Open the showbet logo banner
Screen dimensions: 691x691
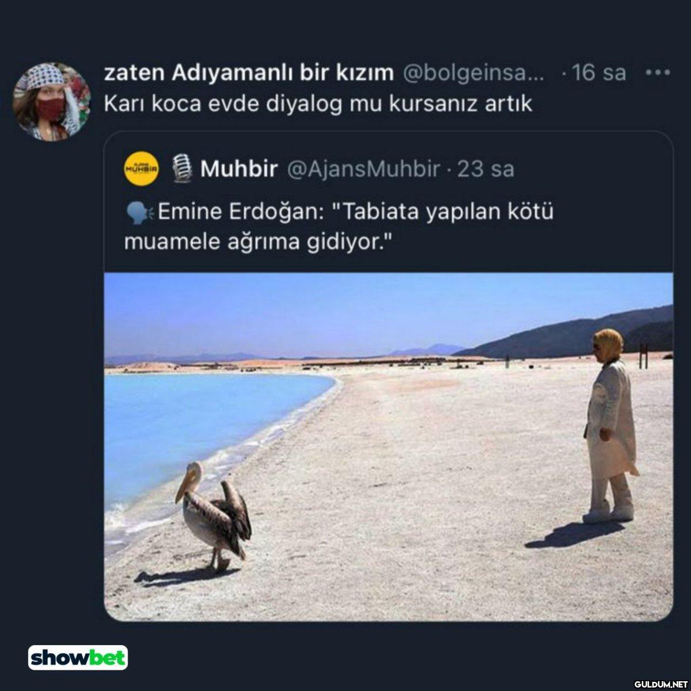pyautogui.click(x=78, y=658)
